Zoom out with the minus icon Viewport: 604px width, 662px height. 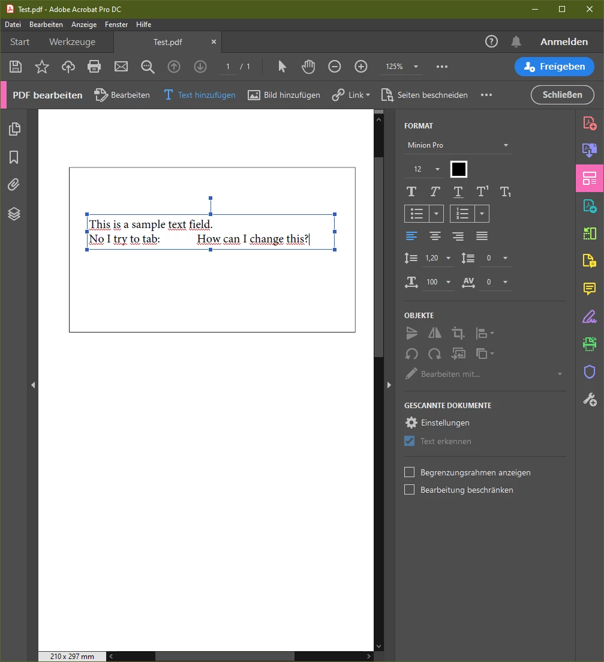pos(335,67)
